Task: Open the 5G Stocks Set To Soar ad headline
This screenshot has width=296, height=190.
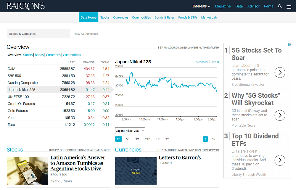Action: click(x=257, y=54)
